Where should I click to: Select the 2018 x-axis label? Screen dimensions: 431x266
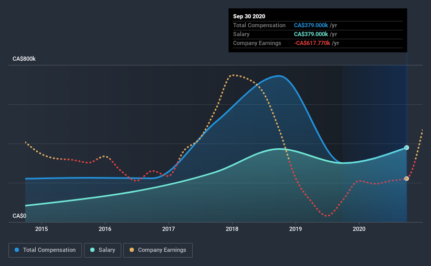tap(232, 229)
